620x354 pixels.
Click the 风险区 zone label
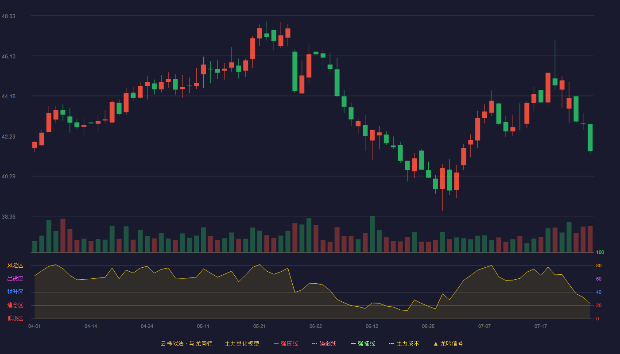pos(15,265)
